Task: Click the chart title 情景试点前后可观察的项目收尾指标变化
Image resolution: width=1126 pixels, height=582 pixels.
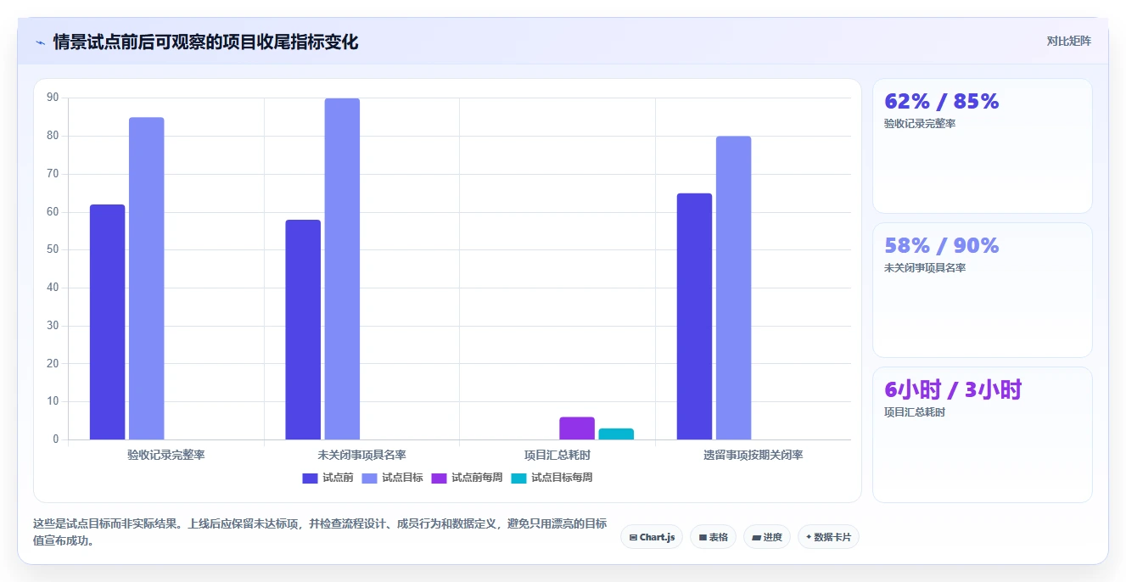Action: (x=205, y=42)
